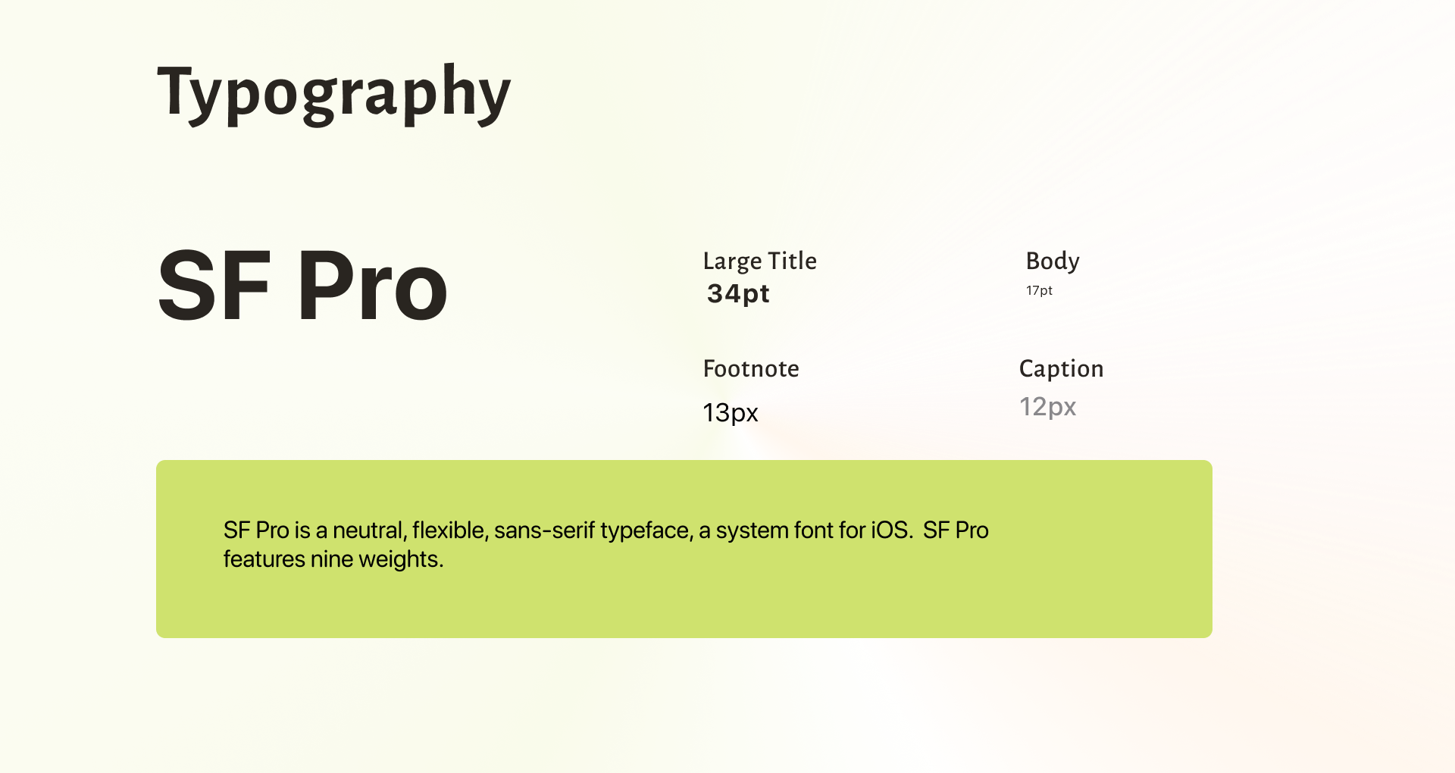Click the Large Title style label
Viewport: 1455px width, 773px height.
[x=759, y=261]
